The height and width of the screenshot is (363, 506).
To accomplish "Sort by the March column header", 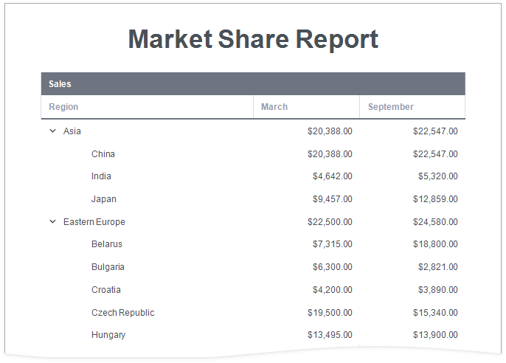I will coord(274,107).
